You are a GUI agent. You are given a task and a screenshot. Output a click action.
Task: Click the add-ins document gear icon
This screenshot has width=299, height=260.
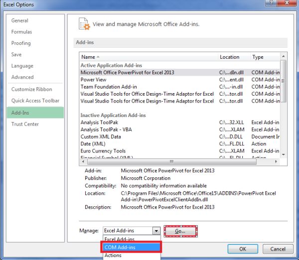coord(84,24)
